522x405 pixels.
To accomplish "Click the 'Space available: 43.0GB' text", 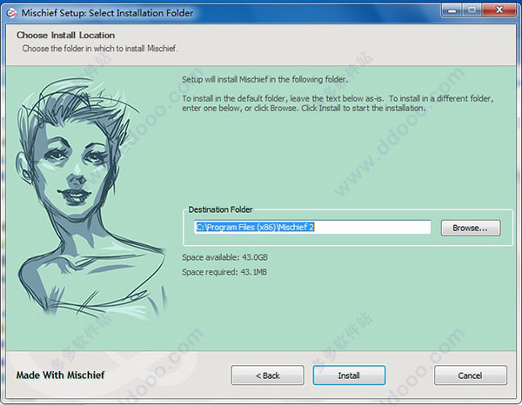I will 224,257.
